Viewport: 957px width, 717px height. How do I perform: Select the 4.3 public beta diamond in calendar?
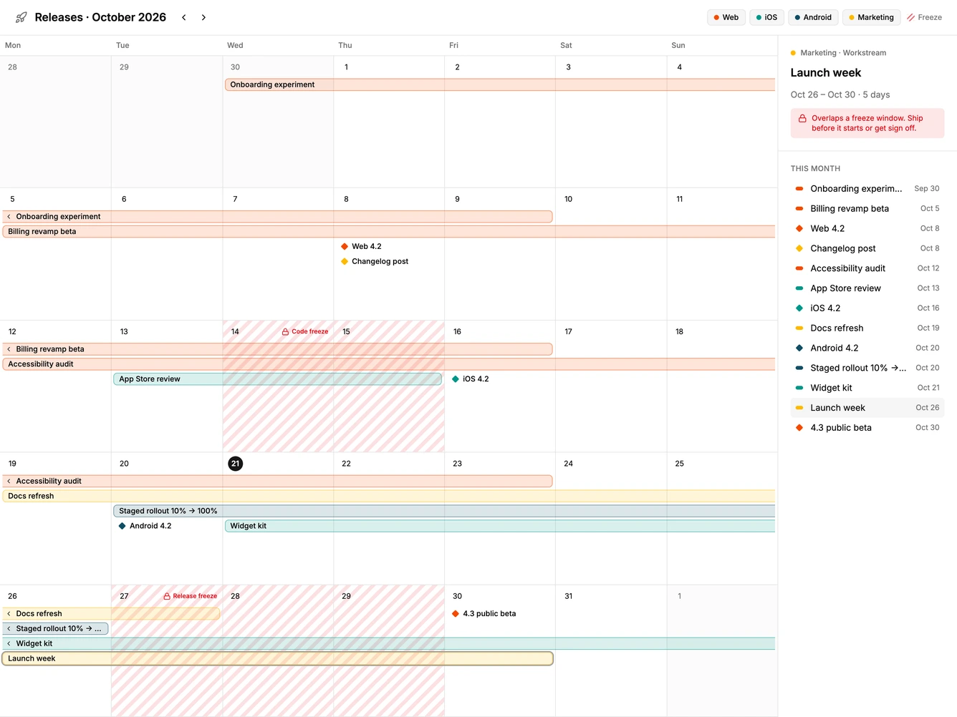coord(456,613)
